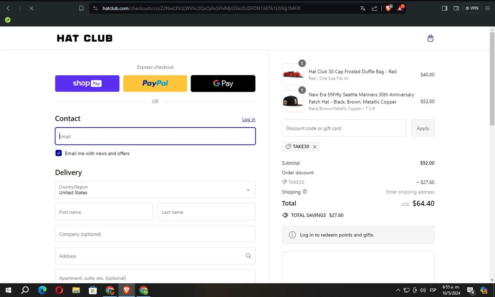Screen dimensions: 495x297
Task: Click the taskbar clock showing 6:55 a. m.
Action: pyautogui.click(x=451, y=290)
